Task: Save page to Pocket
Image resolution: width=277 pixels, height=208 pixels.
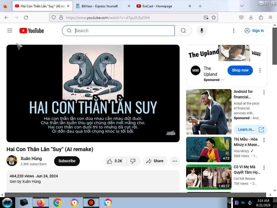Action: [x=241, y=17]
